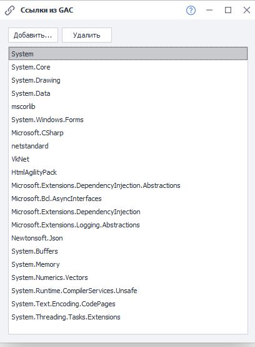This screenshot has height=347, width=255.
Task: Maximize the Ссылки из GAC window
Action: tap(228, 10)
